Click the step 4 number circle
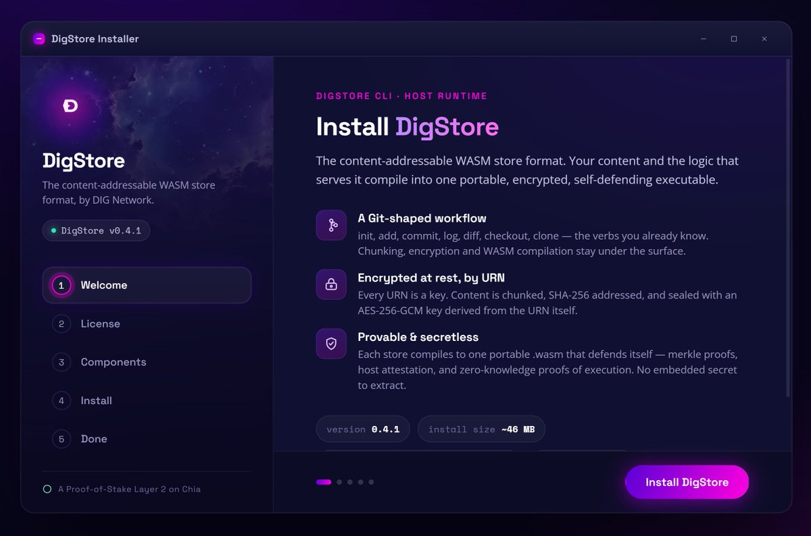 (62, 401)
